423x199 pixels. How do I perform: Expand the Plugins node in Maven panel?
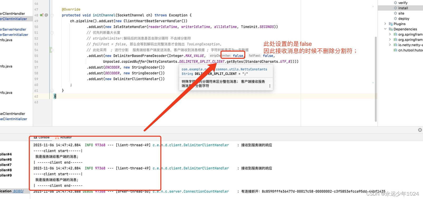(x=385, y=24)
